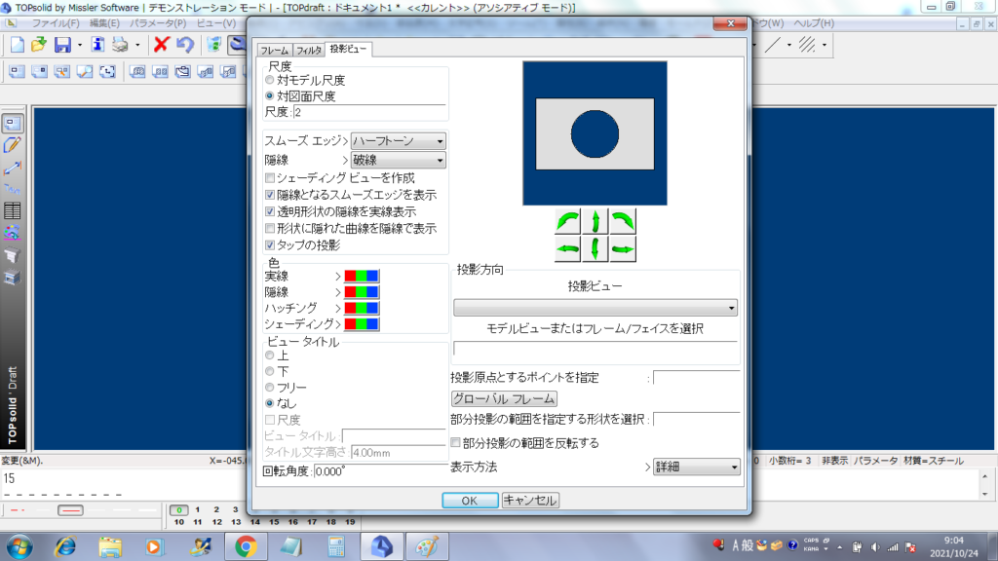Open the スムーズ エッジ dropdown showing ハーフトーン
998x561 pixels.
[399, 141]
